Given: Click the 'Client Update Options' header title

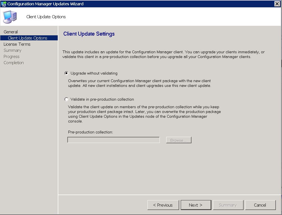Looking at the screenshot, I should tap(46, 17).
